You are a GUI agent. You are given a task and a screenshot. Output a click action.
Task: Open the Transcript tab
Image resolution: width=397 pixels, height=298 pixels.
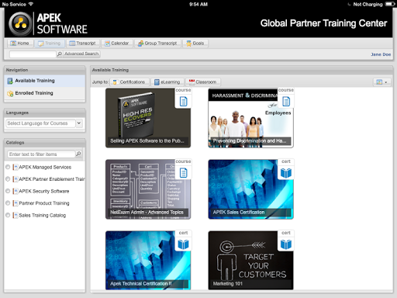coord(83,43)
